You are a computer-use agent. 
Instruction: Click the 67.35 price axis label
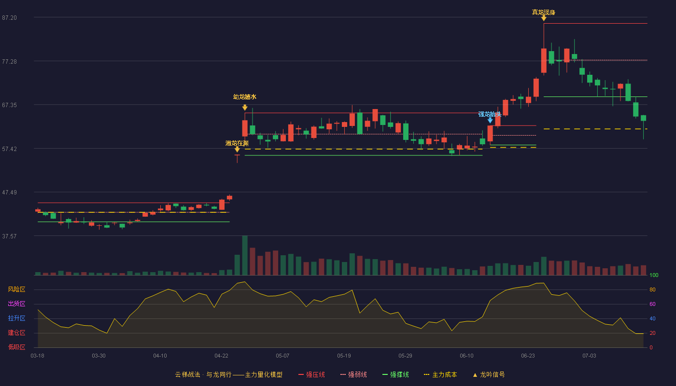(x=10, y=105)
